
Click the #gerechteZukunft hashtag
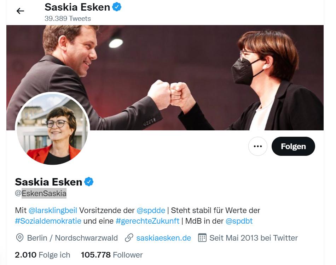coord(147,221)
